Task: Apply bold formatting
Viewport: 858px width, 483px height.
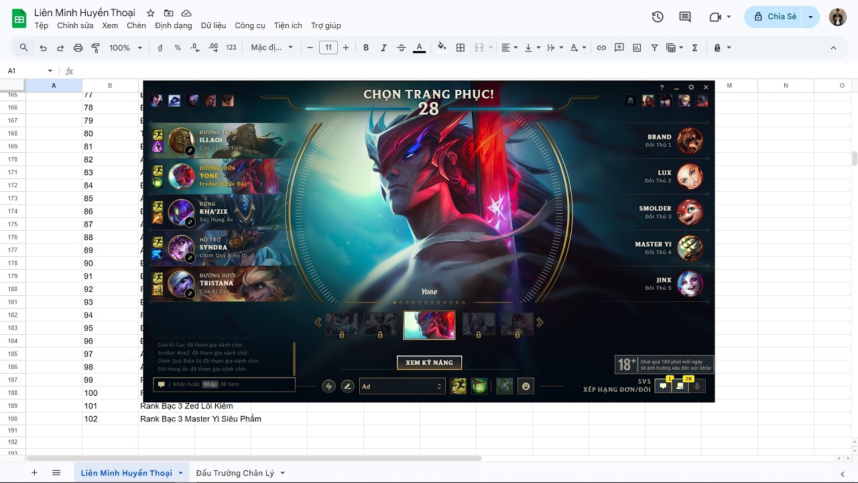Action: (366, 48)
